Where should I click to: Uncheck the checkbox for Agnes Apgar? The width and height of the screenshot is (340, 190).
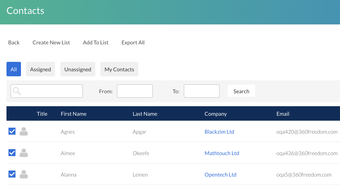click(x=12, y=131)
